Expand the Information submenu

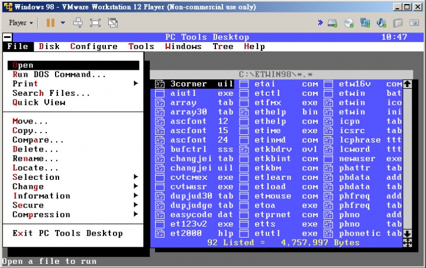(73, 196)
